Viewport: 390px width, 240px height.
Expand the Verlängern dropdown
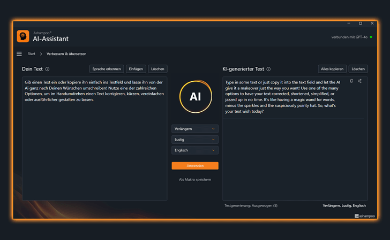click(x=195, y=129)
